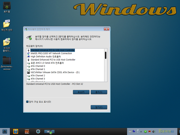Select High Definition Audio 컨트롤러
Viewport: 180px width, 135px height.
(x=46, y=57)
